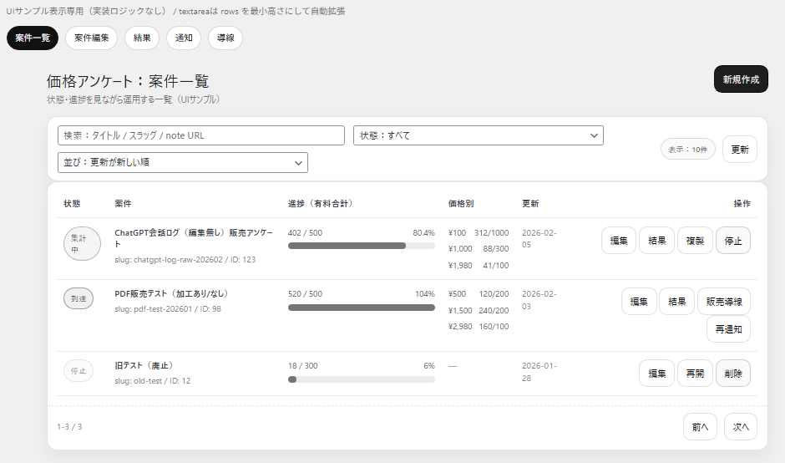Select the 通知 tab

(x=184, y=38)
